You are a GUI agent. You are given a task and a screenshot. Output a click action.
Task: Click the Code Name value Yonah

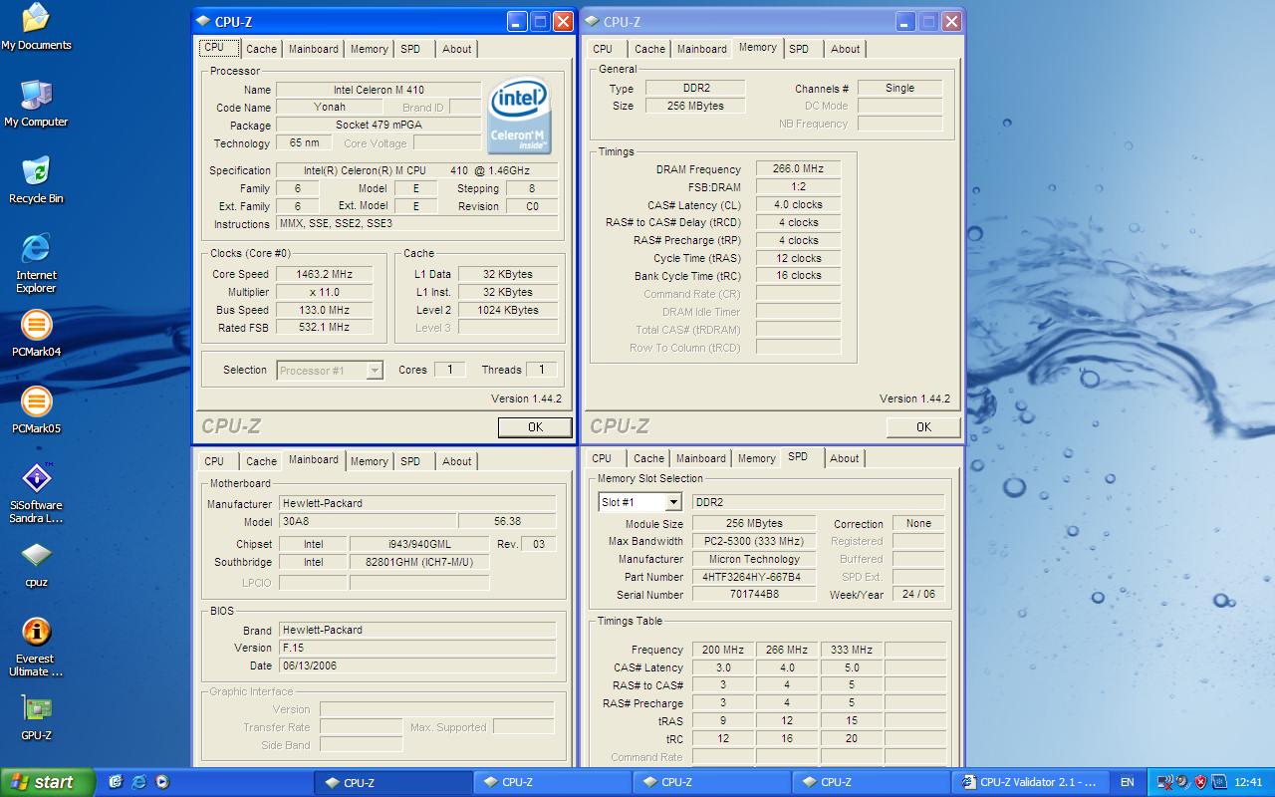(330, 108)
